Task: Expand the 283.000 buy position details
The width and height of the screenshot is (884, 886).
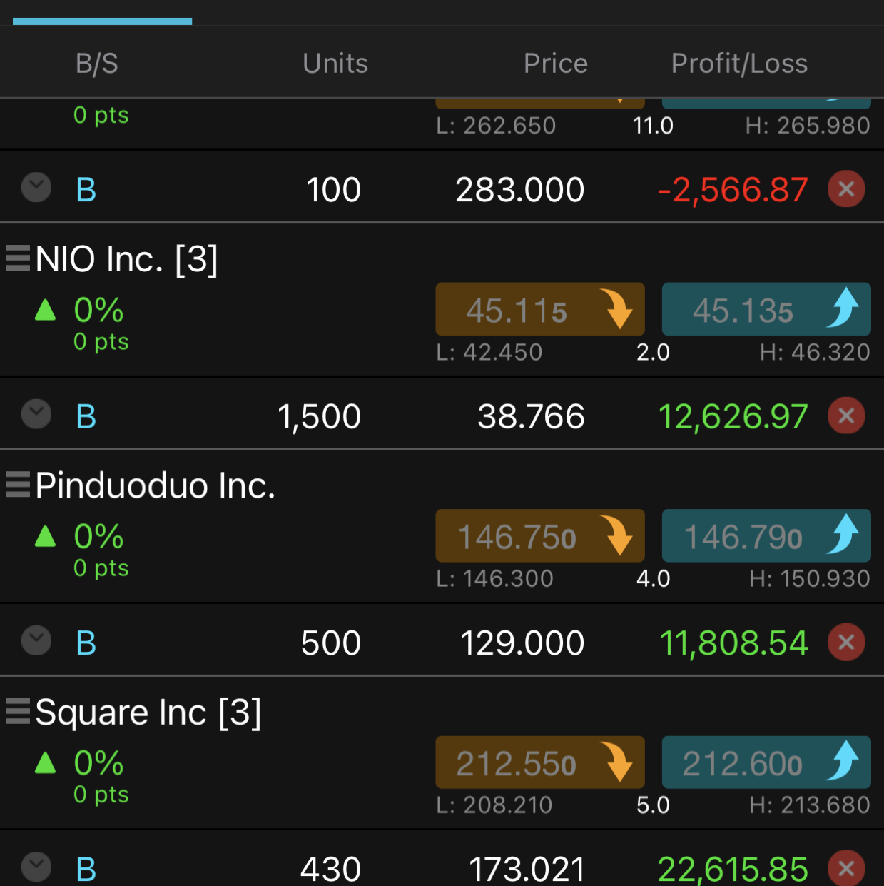Action: (x=36, y=187)
